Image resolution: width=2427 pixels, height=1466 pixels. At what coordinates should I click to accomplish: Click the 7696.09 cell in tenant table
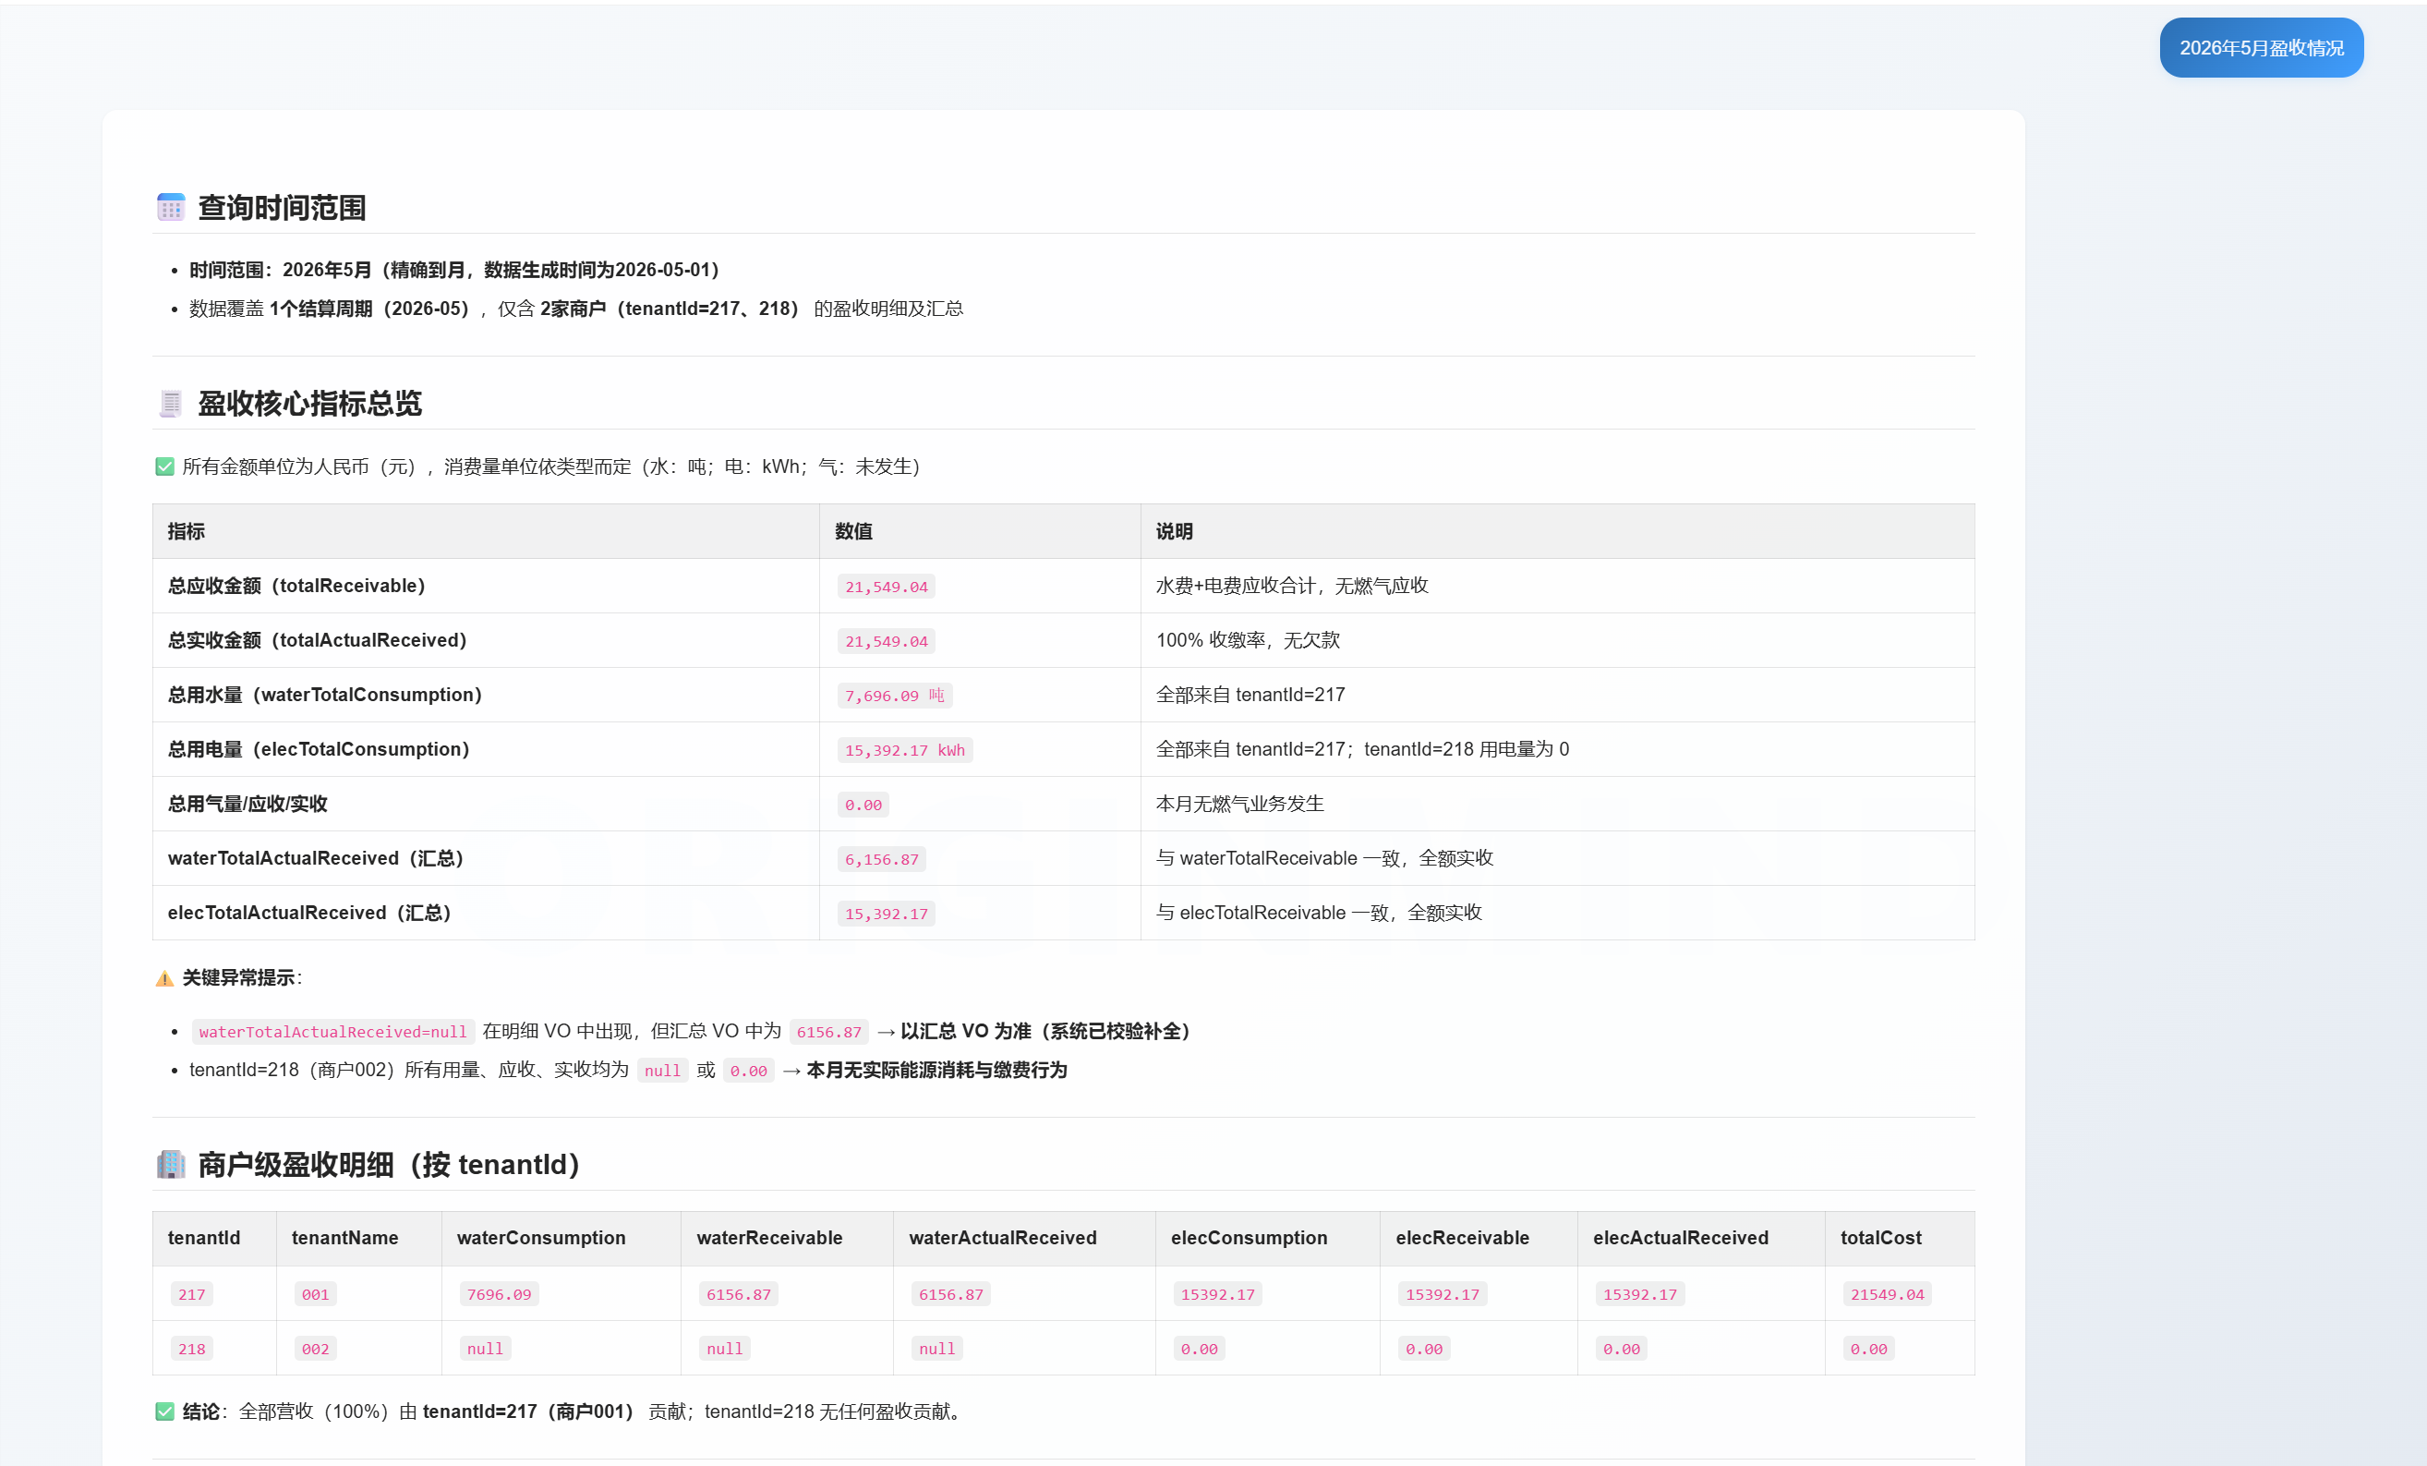499,1293
